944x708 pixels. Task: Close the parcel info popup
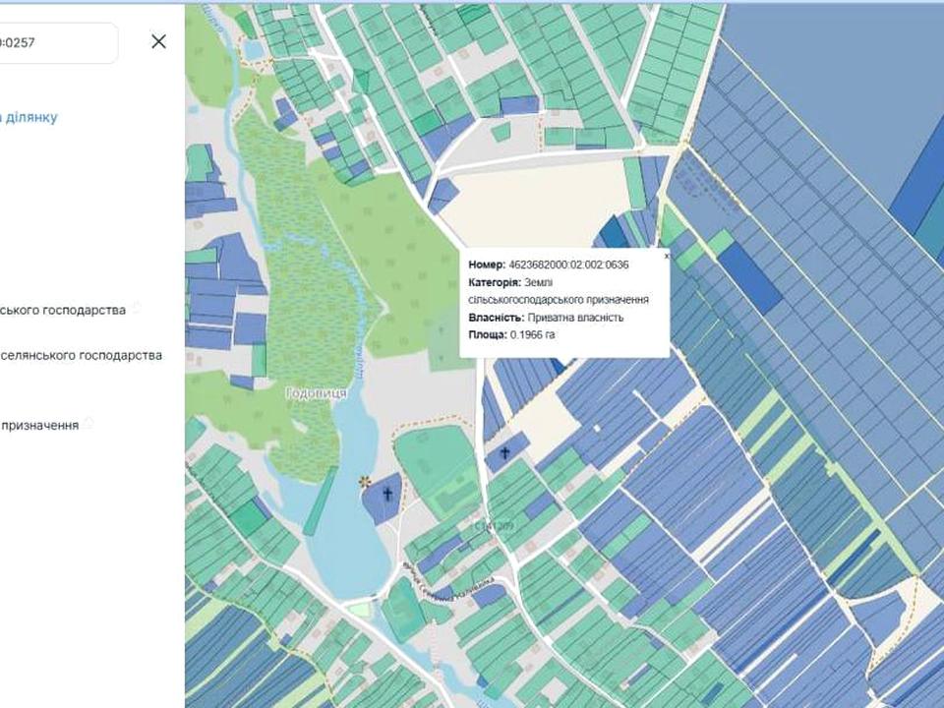666,255
